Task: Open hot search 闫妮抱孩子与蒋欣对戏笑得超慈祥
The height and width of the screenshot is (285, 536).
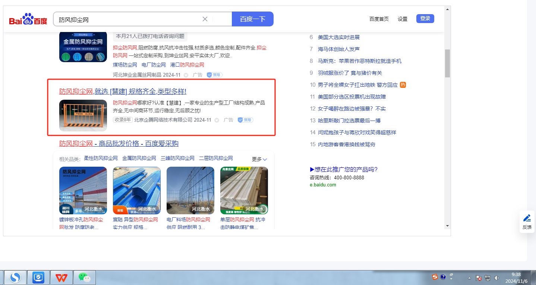Action: (x=357, y=132)
